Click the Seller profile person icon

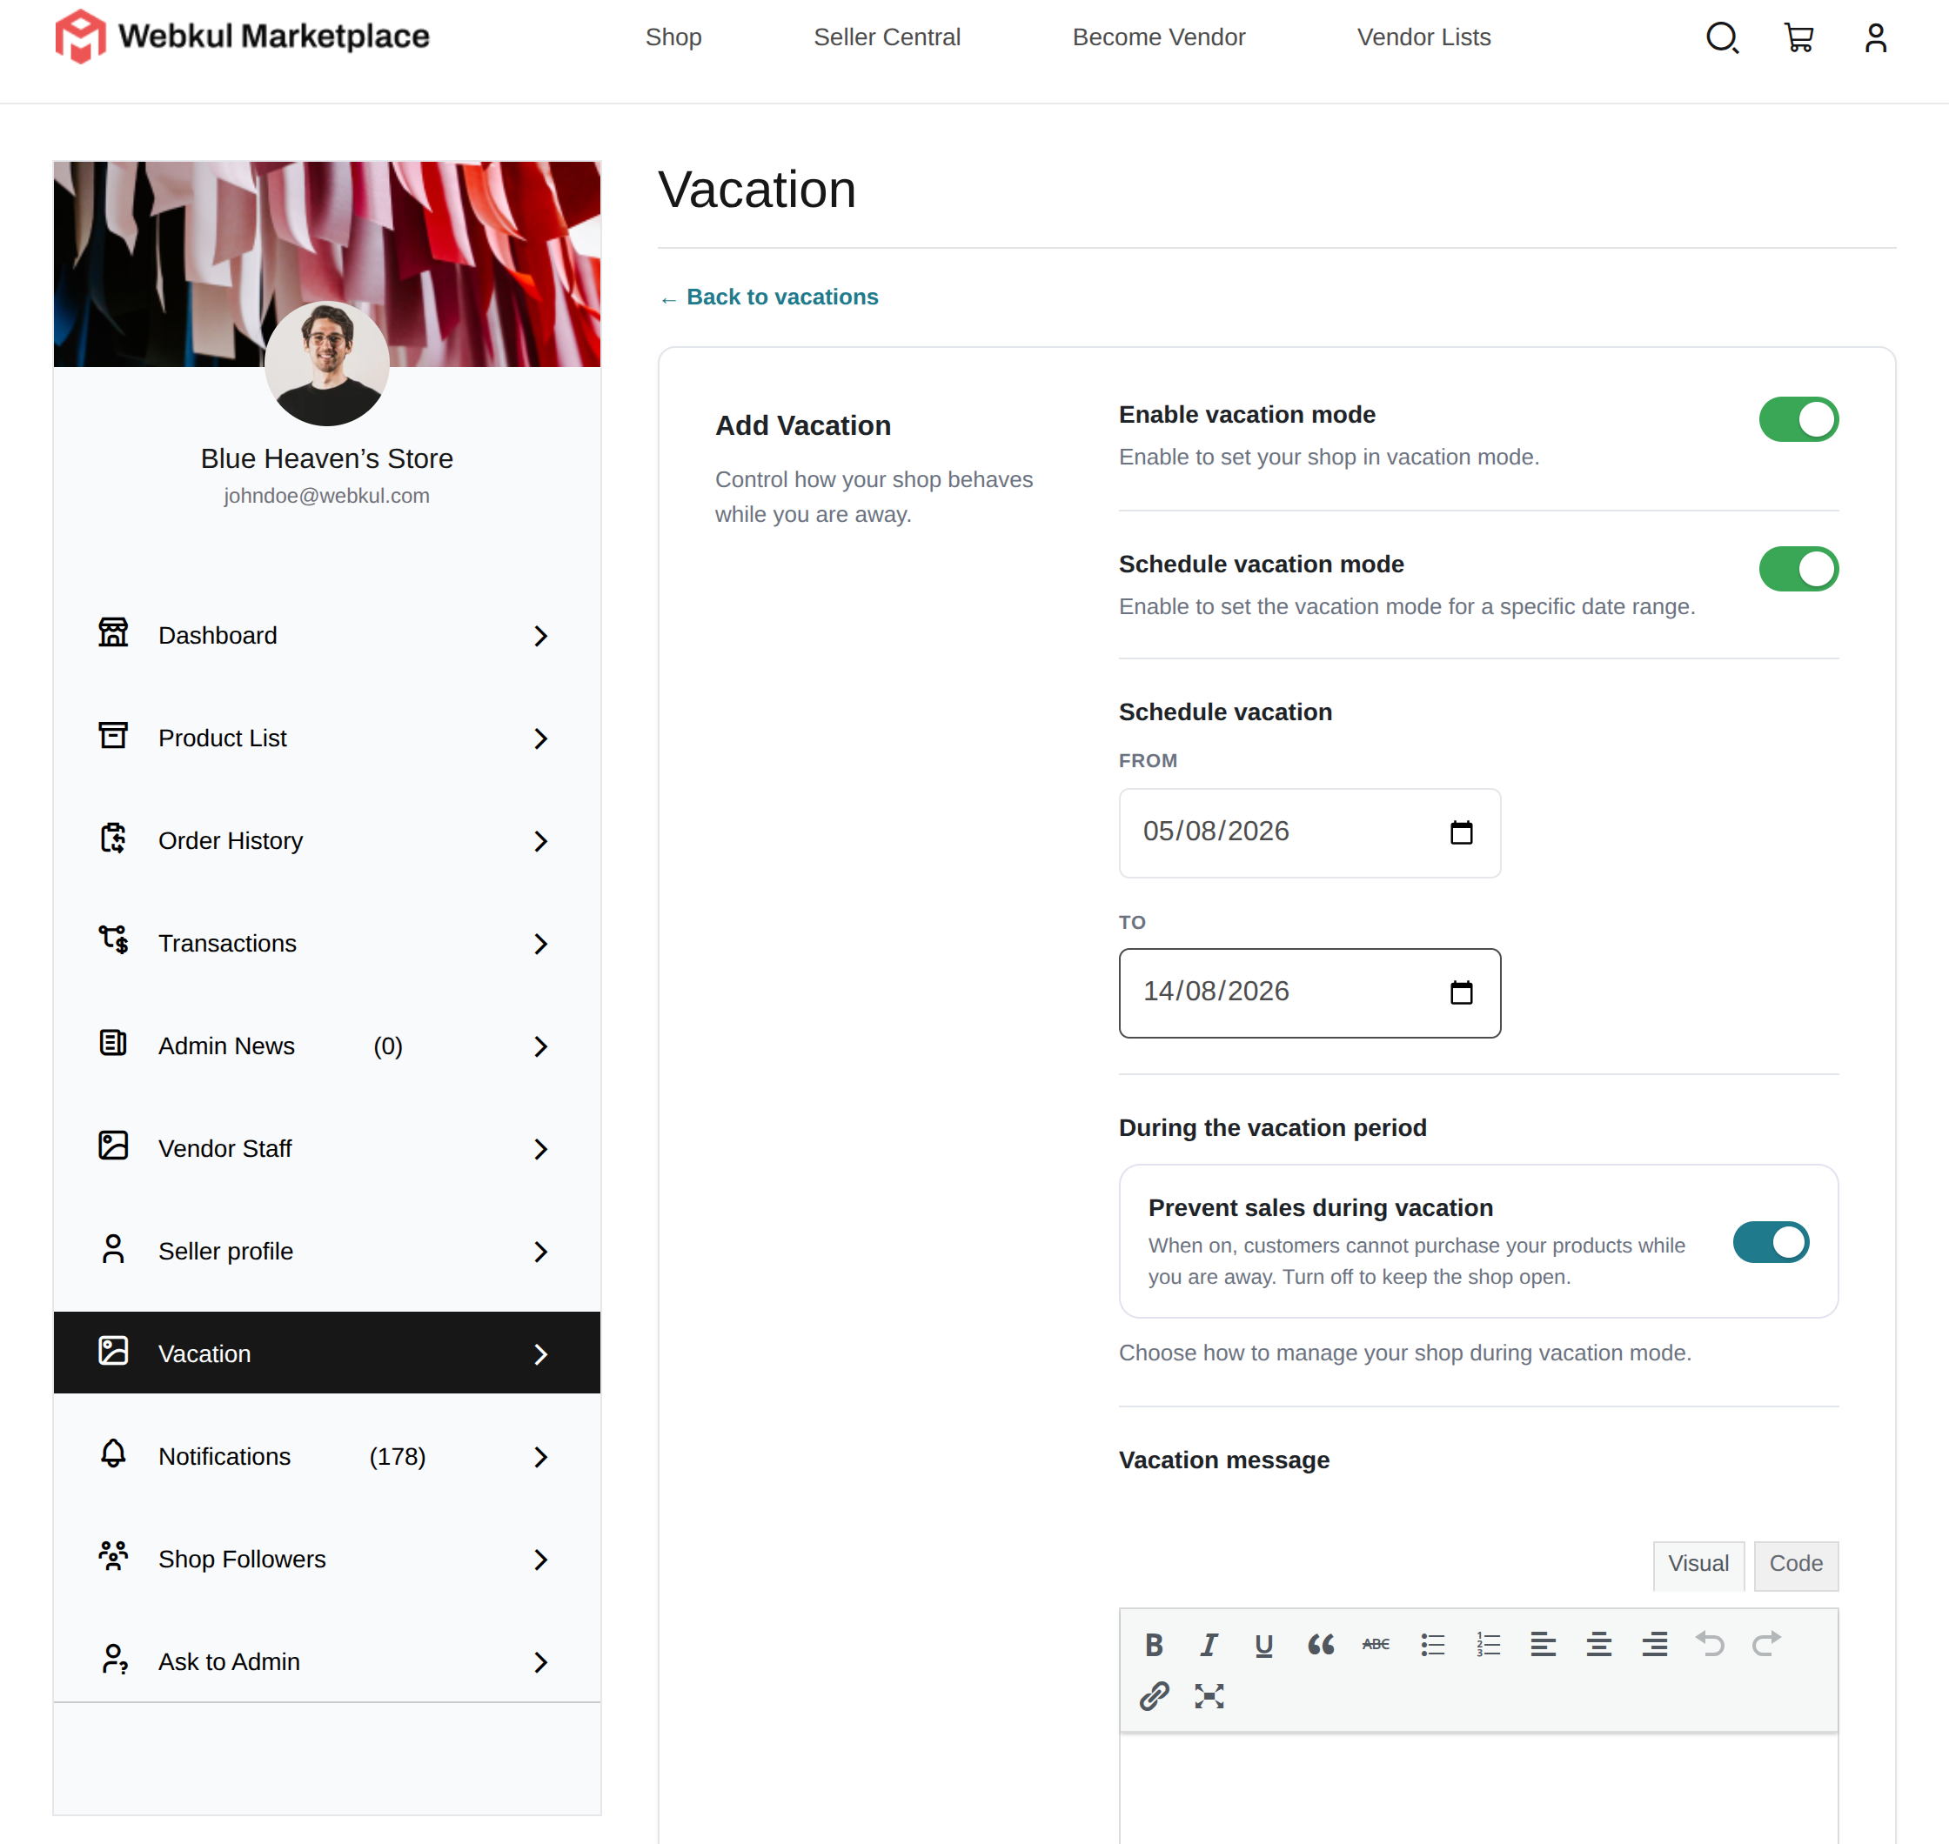[x=113, y=1248]
